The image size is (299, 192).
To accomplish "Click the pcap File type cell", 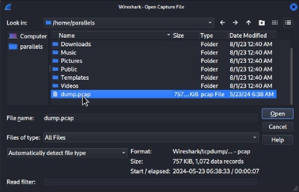I will [x=213, y=94].
